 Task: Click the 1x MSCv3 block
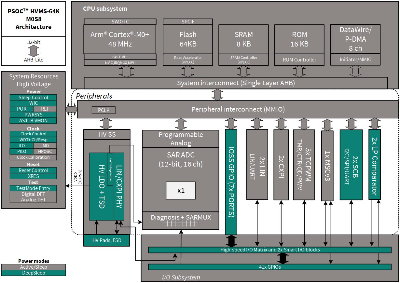pos(327,166)
